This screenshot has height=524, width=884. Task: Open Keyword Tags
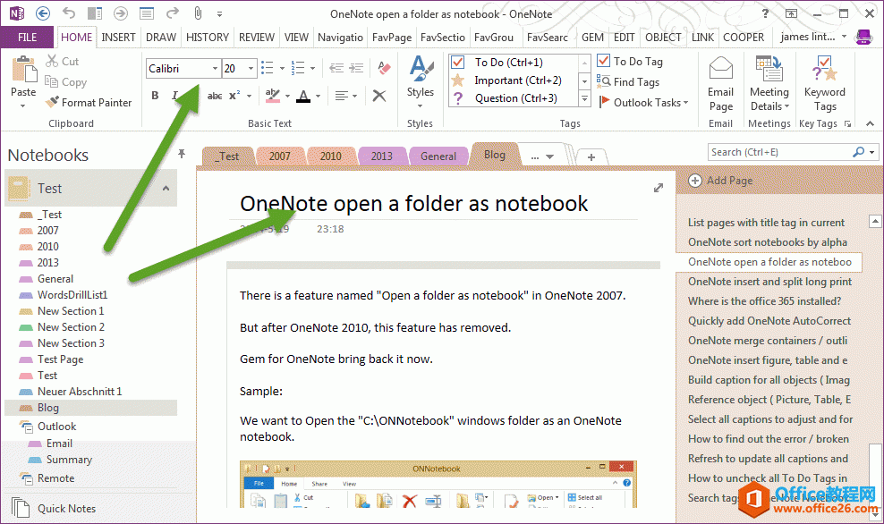824,85
